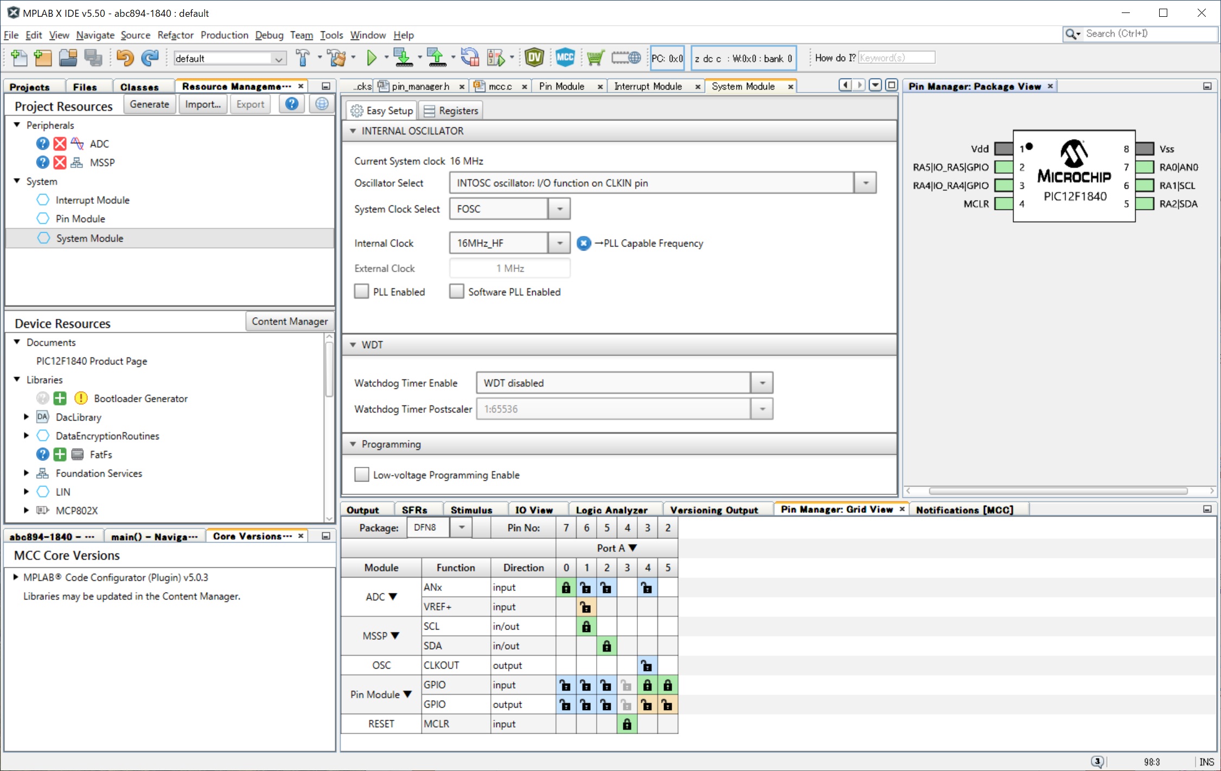Click the Package View horizontal scrollbar
This screenshot has height=771, width=1221.
(x=1058, y=491)
